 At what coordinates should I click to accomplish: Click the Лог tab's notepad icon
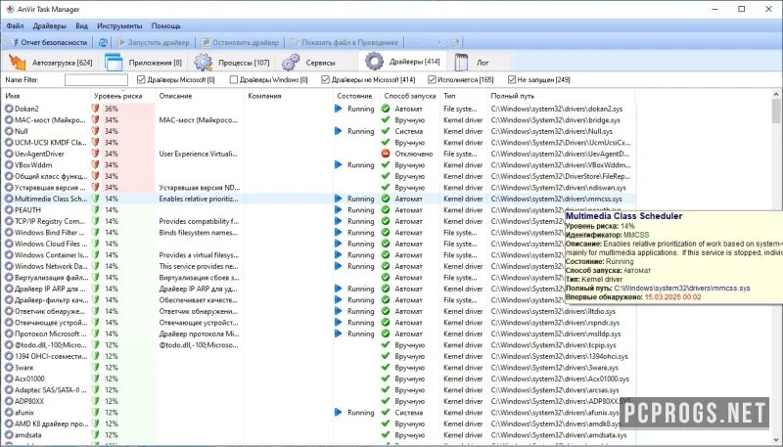click(461, 63)
